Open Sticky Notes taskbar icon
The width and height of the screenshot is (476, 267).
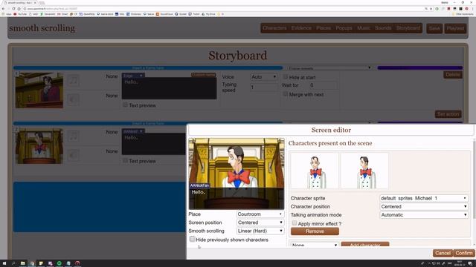tap(41, 263)
